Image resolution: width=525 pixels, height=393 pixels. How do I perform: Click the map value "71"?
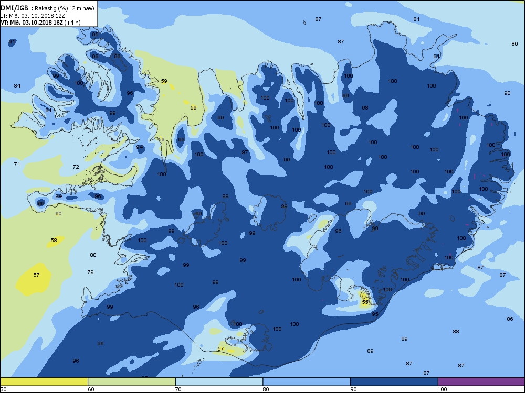[x=17, y=164]
